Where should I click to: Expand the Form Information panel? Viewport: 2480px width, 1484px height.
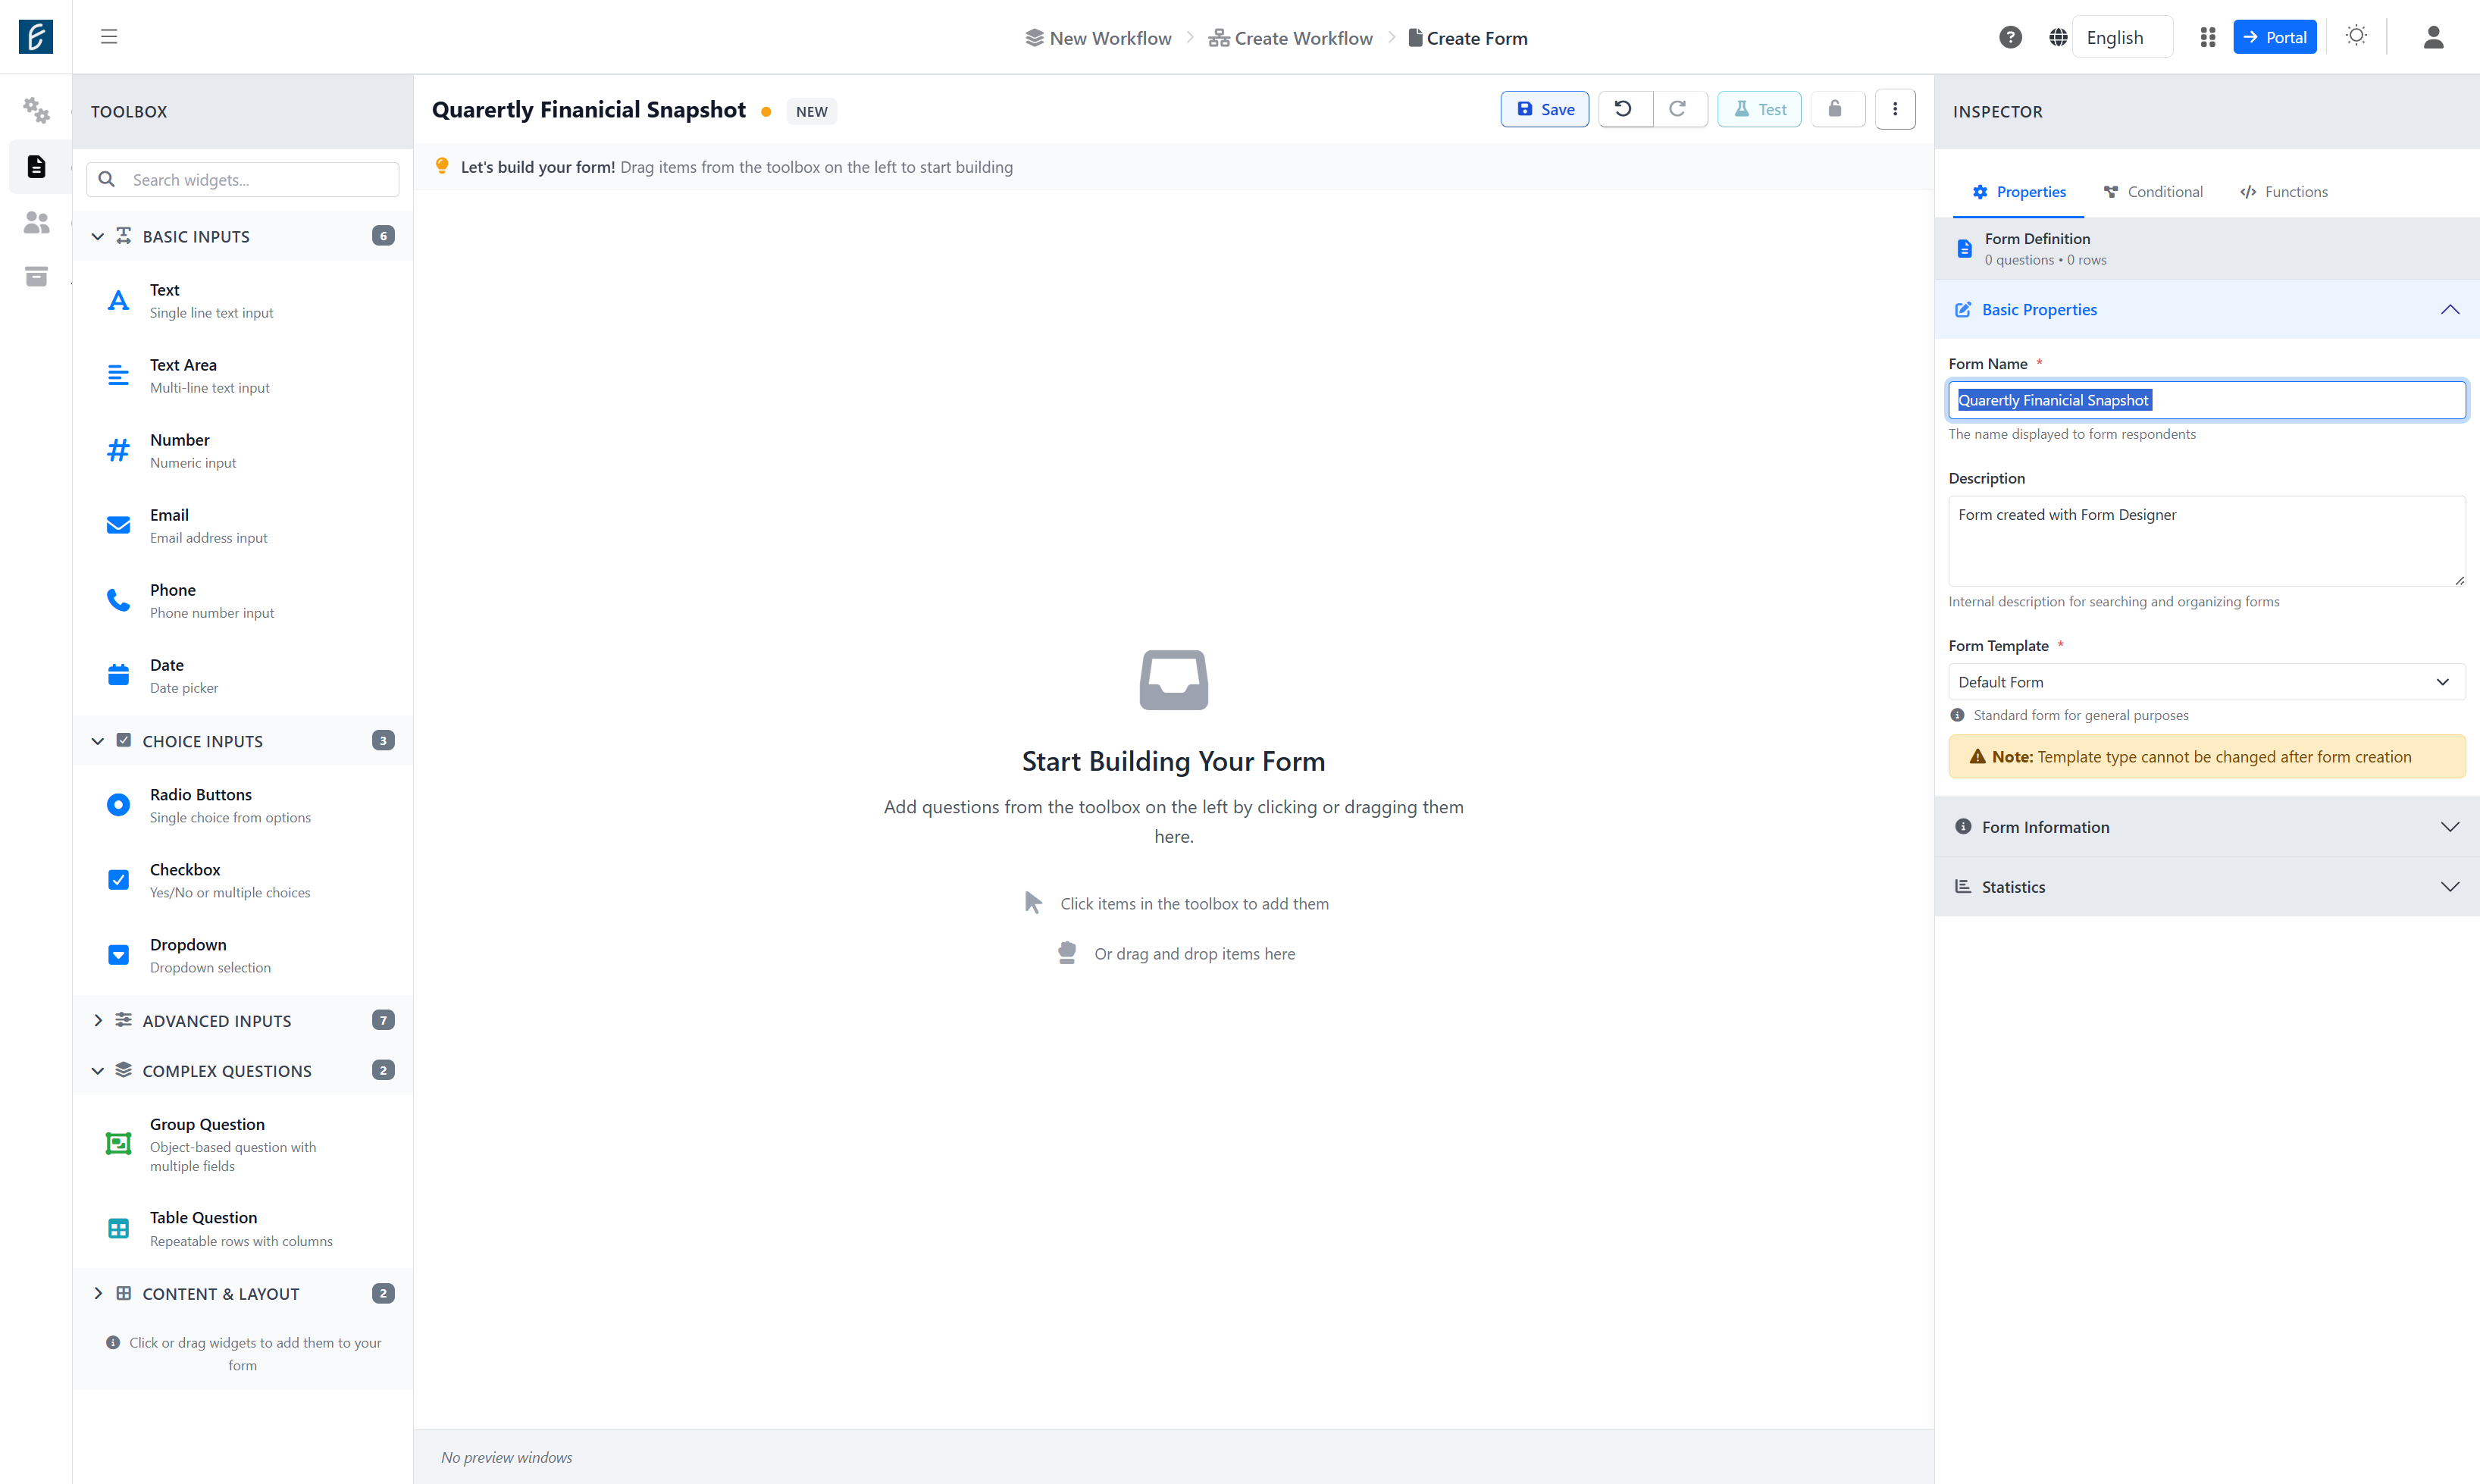2207,827
